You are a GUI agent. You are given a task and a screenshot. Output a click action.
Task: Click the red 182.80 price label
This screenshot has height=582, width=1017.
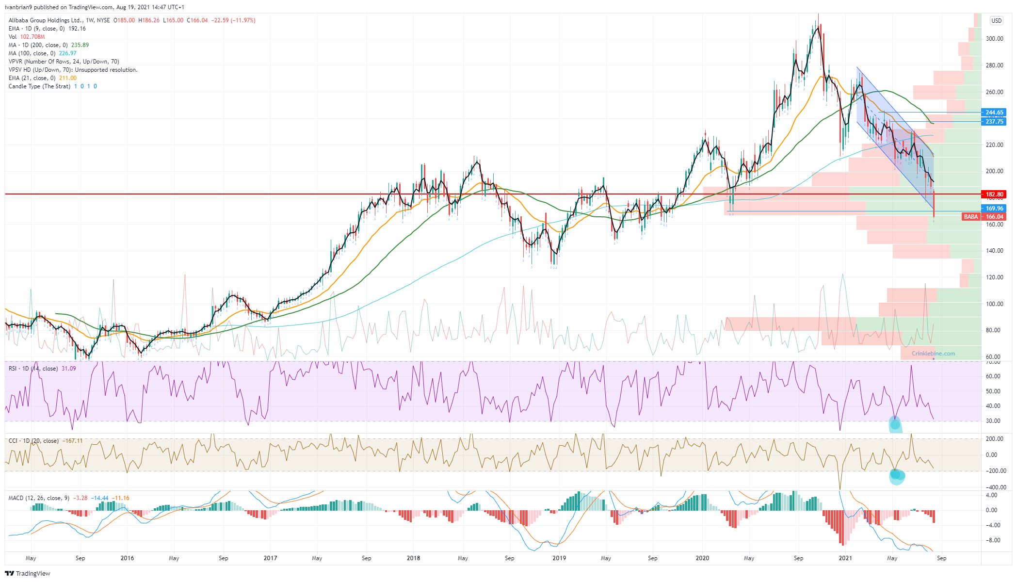tap(993, 194)
